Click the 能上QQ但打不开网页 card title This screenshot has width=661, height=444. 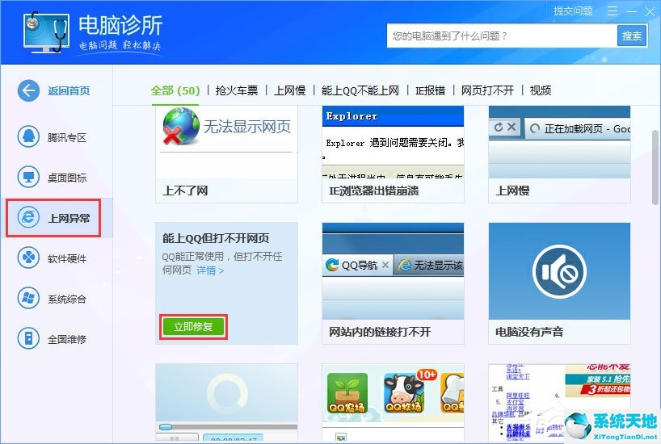coord(216,238)
